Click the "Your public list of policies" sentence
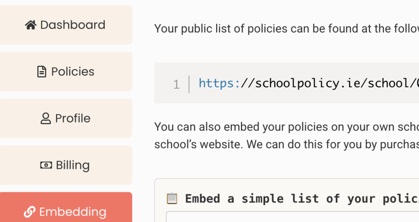This screenshot has width=419, height=222. (286, 29)
